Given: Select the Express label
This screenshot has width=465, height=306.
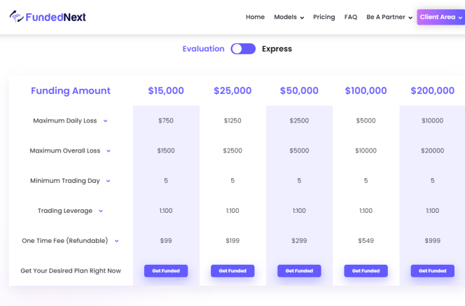Looking at the screenshot, I should click(277, 48).
